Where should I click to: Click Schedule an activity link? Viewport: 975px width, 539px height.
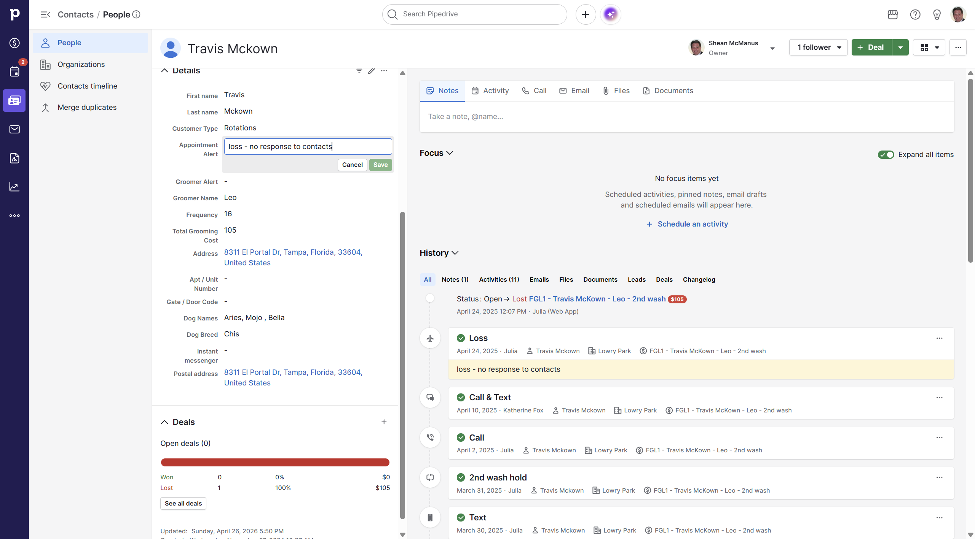pyautogui.click(x=692, y=224)
